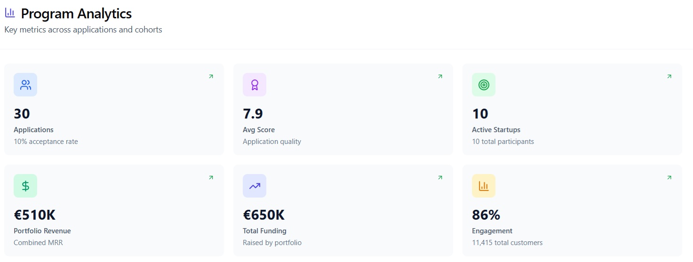This screenshot has height=262, width=693.
Task: Select the Program Analytics heading
Action: [x=76, y=14]
